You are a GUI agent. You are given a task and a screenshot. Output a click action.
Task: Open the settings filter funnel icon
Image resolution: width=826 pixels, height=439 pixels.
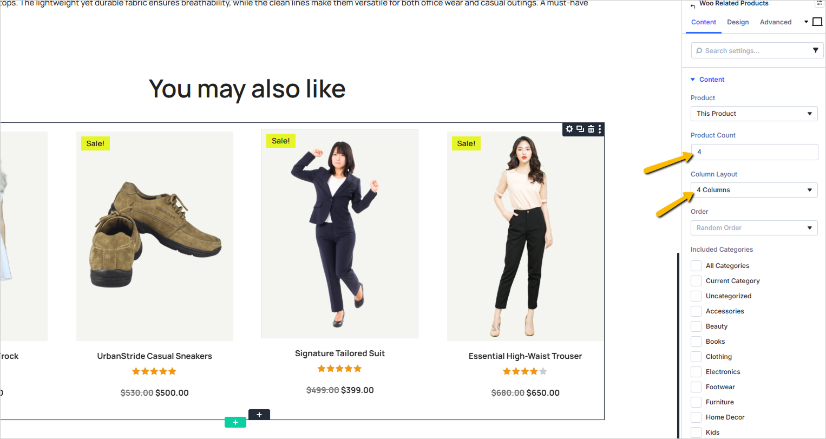pyautogui.click(x=815, y=50)
